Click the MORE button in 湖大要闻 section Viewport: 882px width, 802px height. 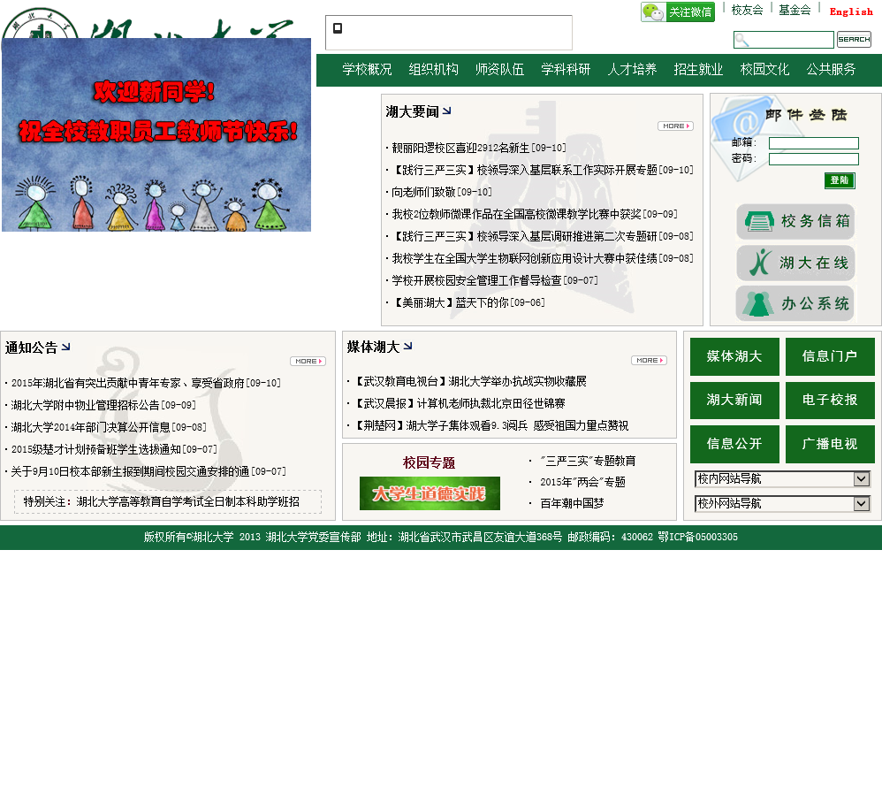point(675,126)
